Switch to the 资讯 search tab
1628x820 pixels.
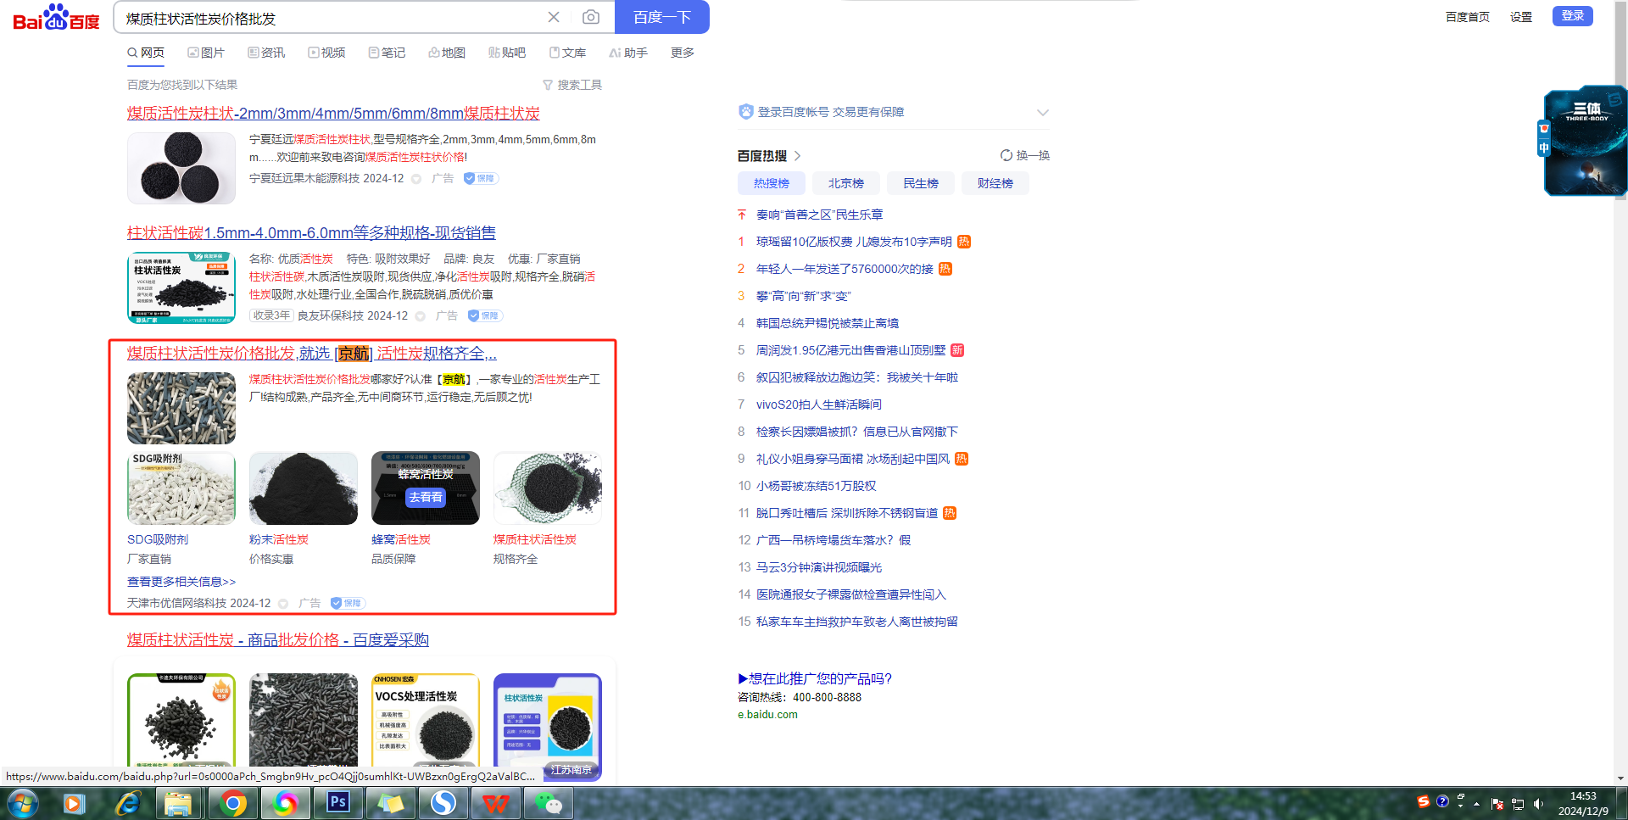266,53
